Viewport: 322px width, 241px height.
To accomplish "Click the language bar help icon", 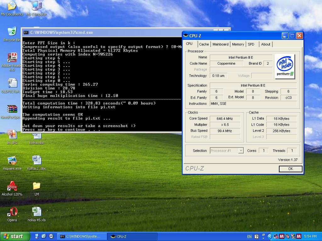I will coord(257,237).
